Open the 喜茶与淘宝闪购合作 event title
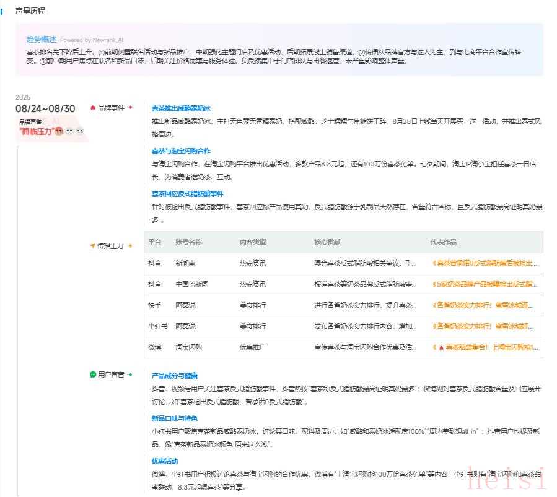Screen dimensions: 557x497 point(181,151)
